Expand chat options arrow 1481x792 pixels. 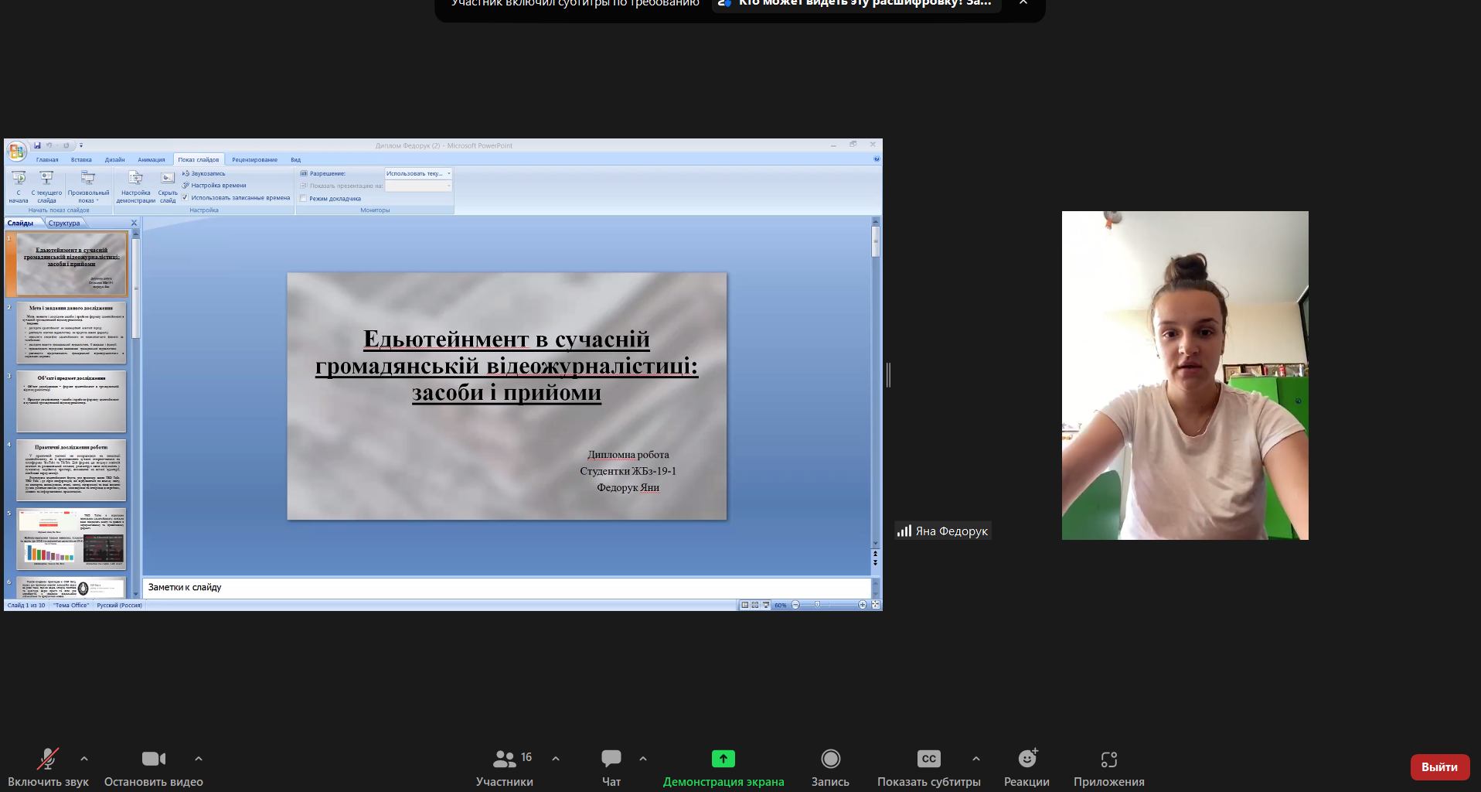643,760
